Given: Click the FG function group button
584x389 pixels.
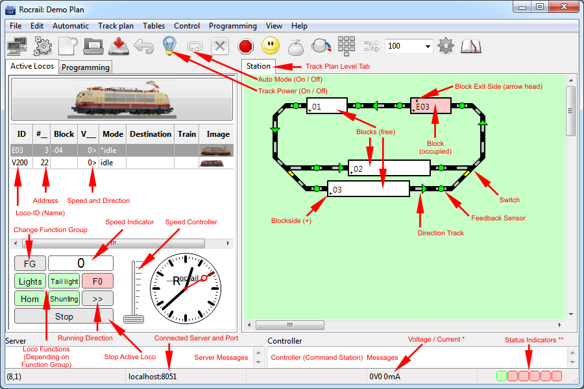Looking at the screenshot, I should (x=30, y=264).
